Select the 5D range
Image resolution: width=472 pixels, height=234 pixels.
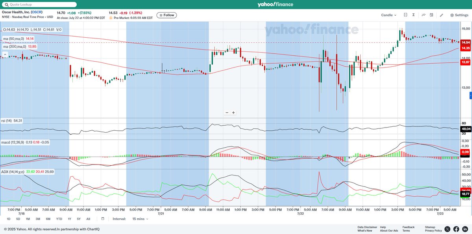point(18,219)
